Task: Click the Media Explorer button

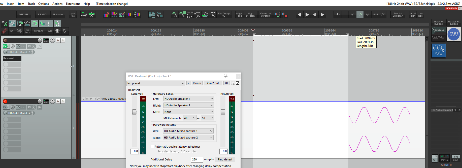Action: point(398,15)
